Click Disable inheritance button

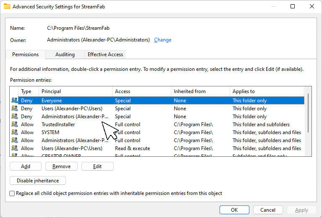(38, 181)
